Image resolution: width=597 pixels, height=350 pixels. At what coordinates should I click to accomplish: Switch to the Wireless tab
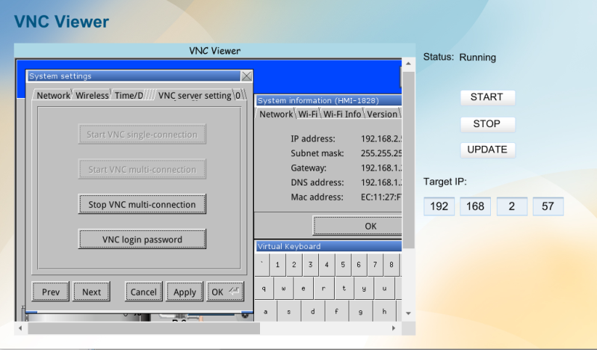(92, 95)
